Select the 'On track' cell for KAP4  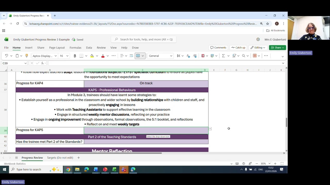click(x=146, y=83)
